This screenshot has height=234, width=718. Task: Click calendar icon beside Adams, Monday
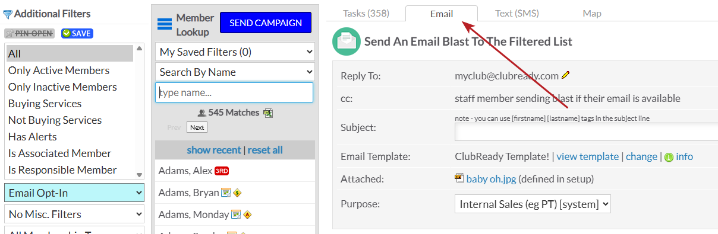(236, 214)
